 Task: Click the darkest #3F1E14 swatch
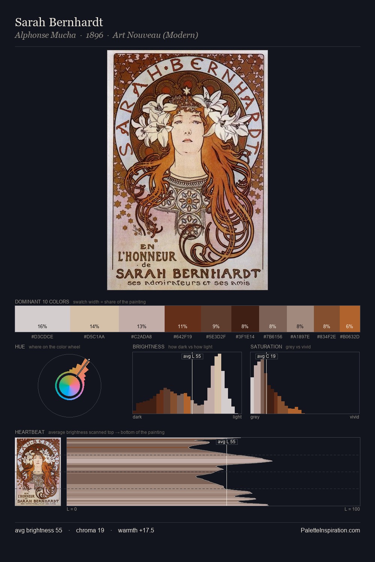point(245,319)
